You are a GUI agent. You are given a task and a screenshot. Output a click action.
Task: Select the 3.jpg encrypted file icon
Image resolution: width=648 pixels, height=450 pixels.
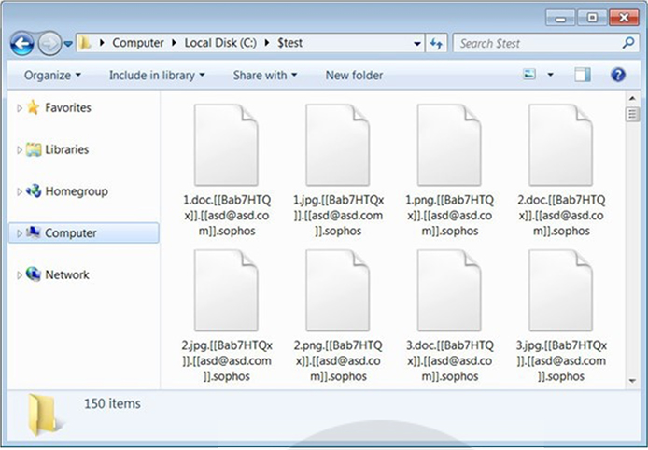click(x=561, y=290)
